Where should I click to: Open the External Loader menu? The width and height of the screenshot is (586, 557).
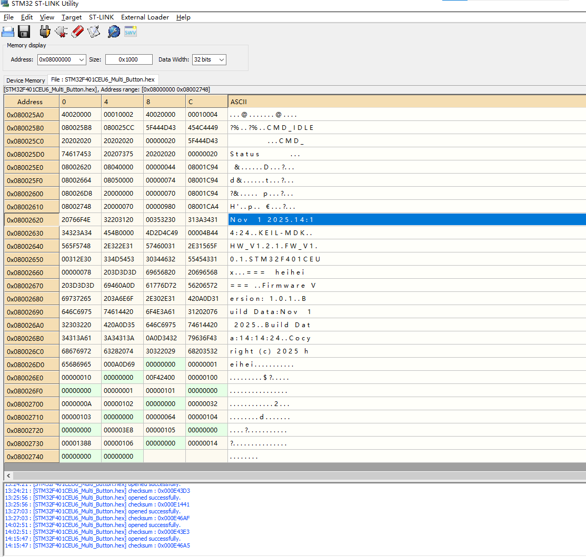[x=145, y=17]
